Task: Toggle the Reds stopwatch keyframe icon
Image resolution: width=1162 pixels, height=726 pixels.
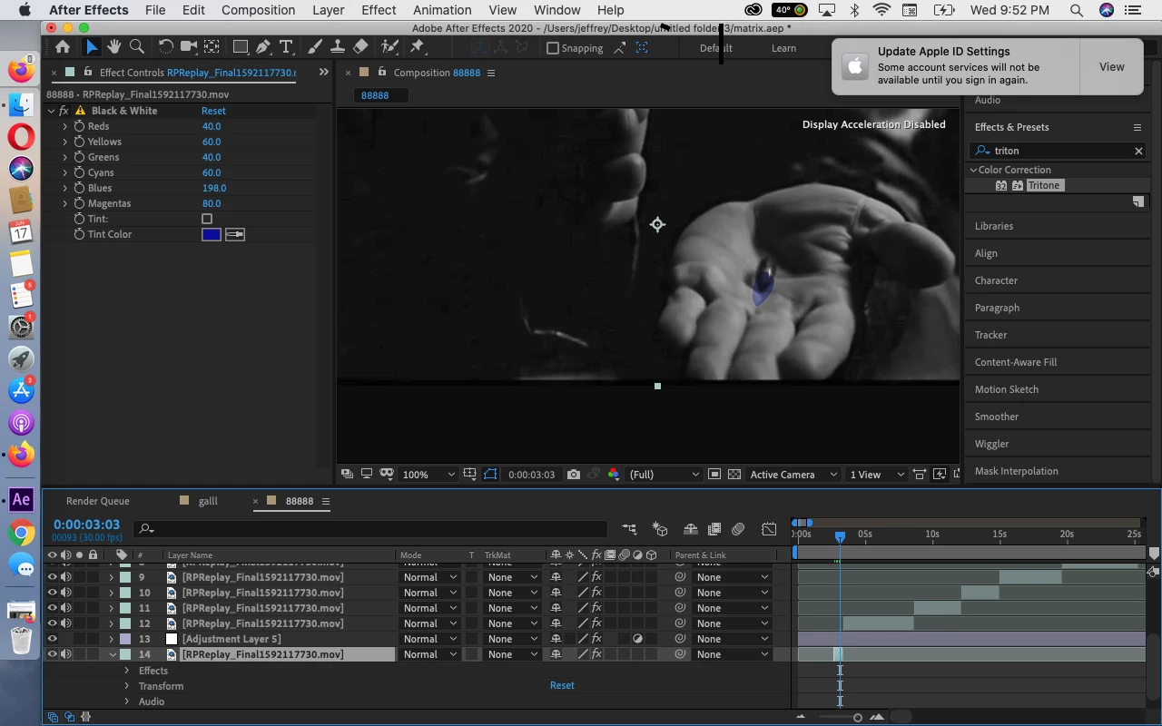Action: 79,126
